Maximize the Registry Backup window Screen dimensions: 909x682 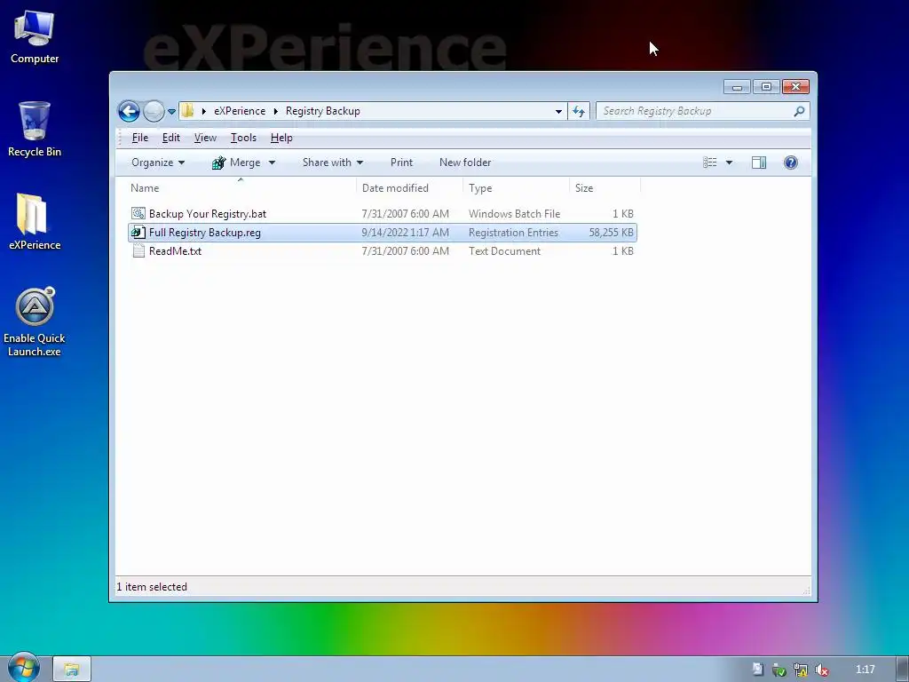pyautogui.click(x=766, y=87)
